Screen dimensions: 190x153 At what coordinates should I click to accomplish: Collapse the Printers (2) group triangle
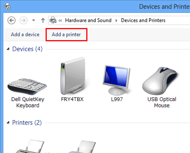tap(8, 122)
